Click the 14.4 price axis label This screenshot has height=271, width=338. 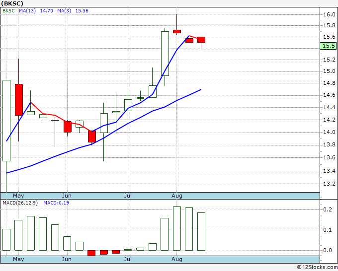329,107
